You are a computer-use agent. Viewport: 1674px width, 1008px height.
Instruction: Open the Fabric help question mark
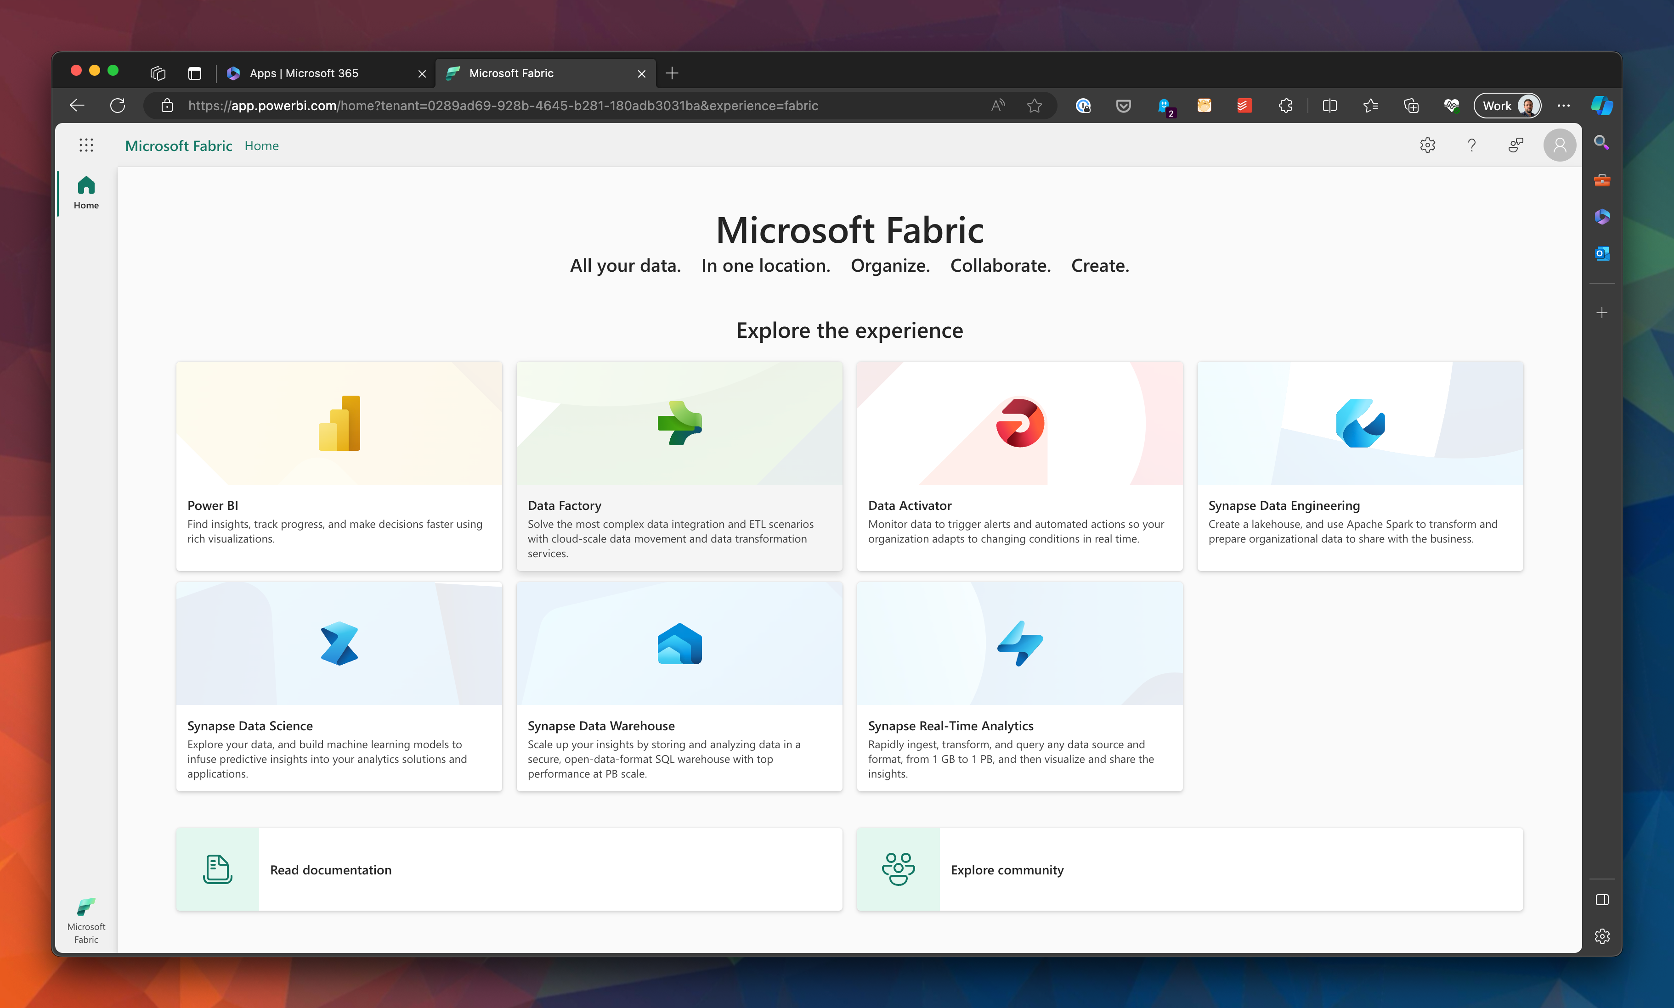[x=1471, y=145]
